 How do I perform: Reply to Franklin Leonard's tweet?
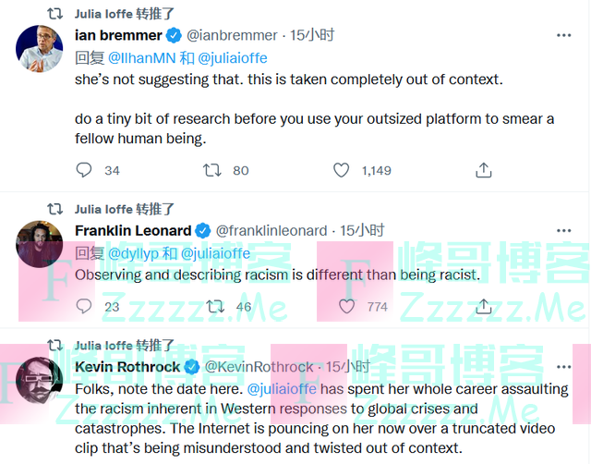click(84, 306)
